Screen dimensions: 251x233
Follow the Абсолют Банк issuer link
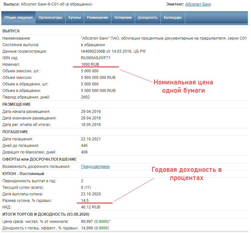coord(198,4)
